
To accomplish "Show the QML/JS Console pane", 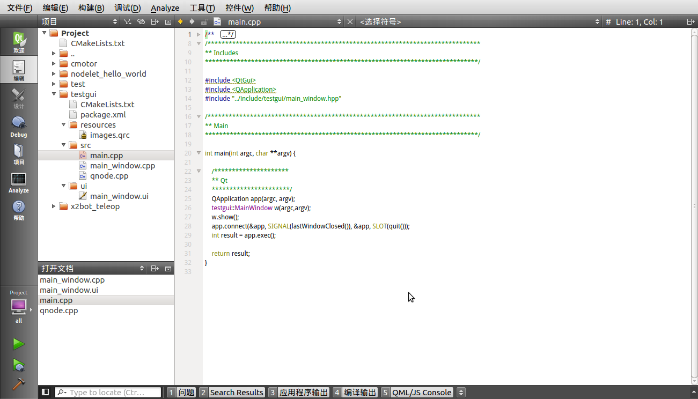I will tap(417, 393).
